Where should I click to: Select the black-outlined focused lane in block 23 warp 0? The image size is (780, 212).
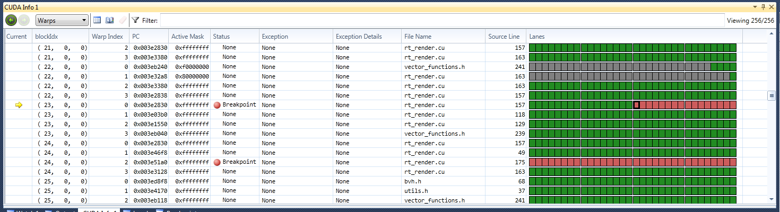point(636,105)
